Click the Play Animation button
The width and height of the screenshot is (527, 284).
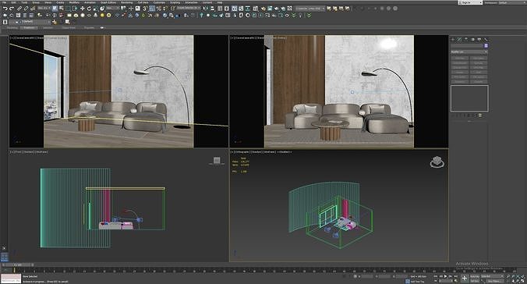pyautogui.click(x=445, y=276)
